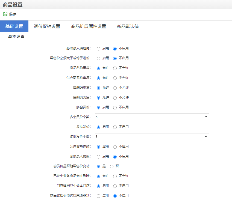The image size is (232, 200).
Task: Click the green save disk icon
Action: click(x=5, y=14)
